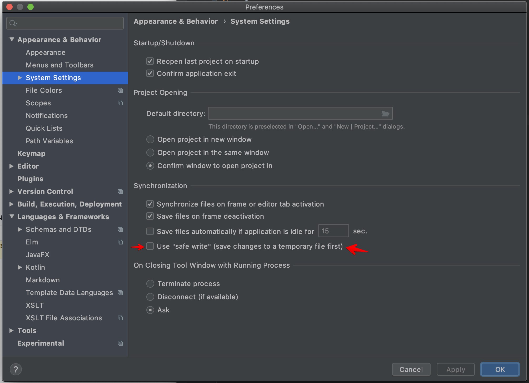
Task: Click the project-level icon next to Elm
Action: [x=120, y=242]
